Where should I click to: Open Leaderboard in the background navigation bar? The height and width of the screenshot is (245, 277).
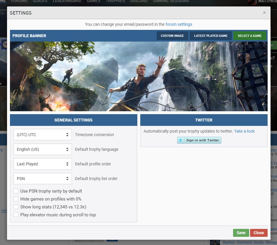pos(67,1)
